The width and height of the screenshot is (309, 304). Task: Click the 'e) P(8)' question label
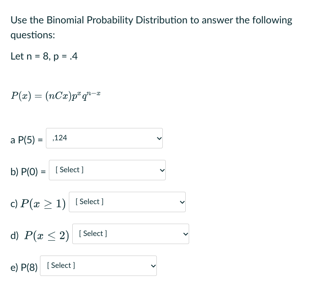[24, 267]
